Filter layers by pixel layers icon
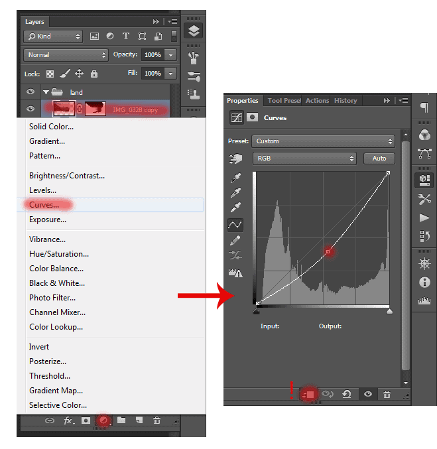Screen dimensions: 437x449 tap(94, 36)
